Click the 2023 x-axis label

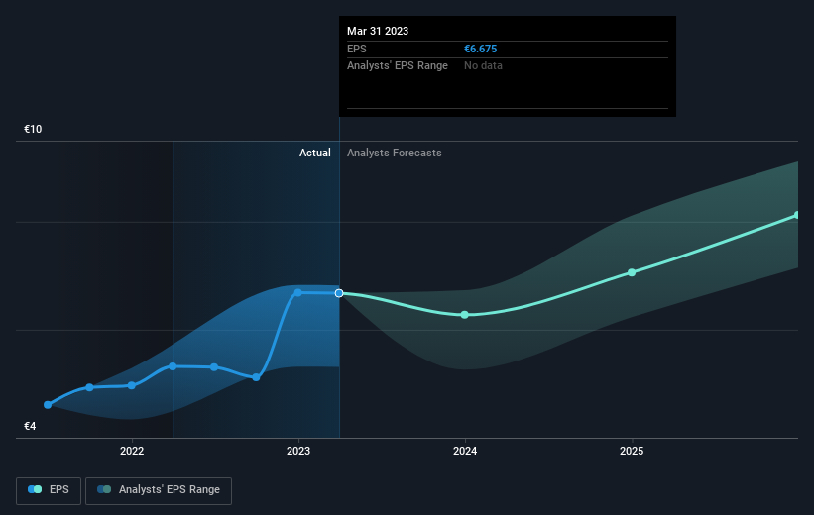point(298,451)
